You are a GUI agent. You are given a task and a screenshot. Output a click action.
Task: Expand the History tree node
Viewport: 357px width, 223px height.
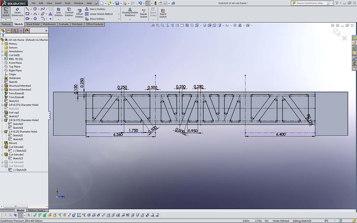tap(2, 44)
